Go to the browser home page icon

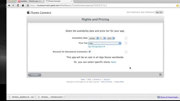tap(23, 5)
